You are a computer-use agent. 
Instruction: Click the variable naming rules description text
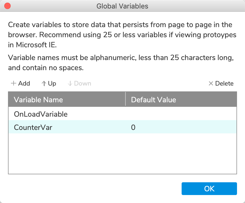click(121, 62)
